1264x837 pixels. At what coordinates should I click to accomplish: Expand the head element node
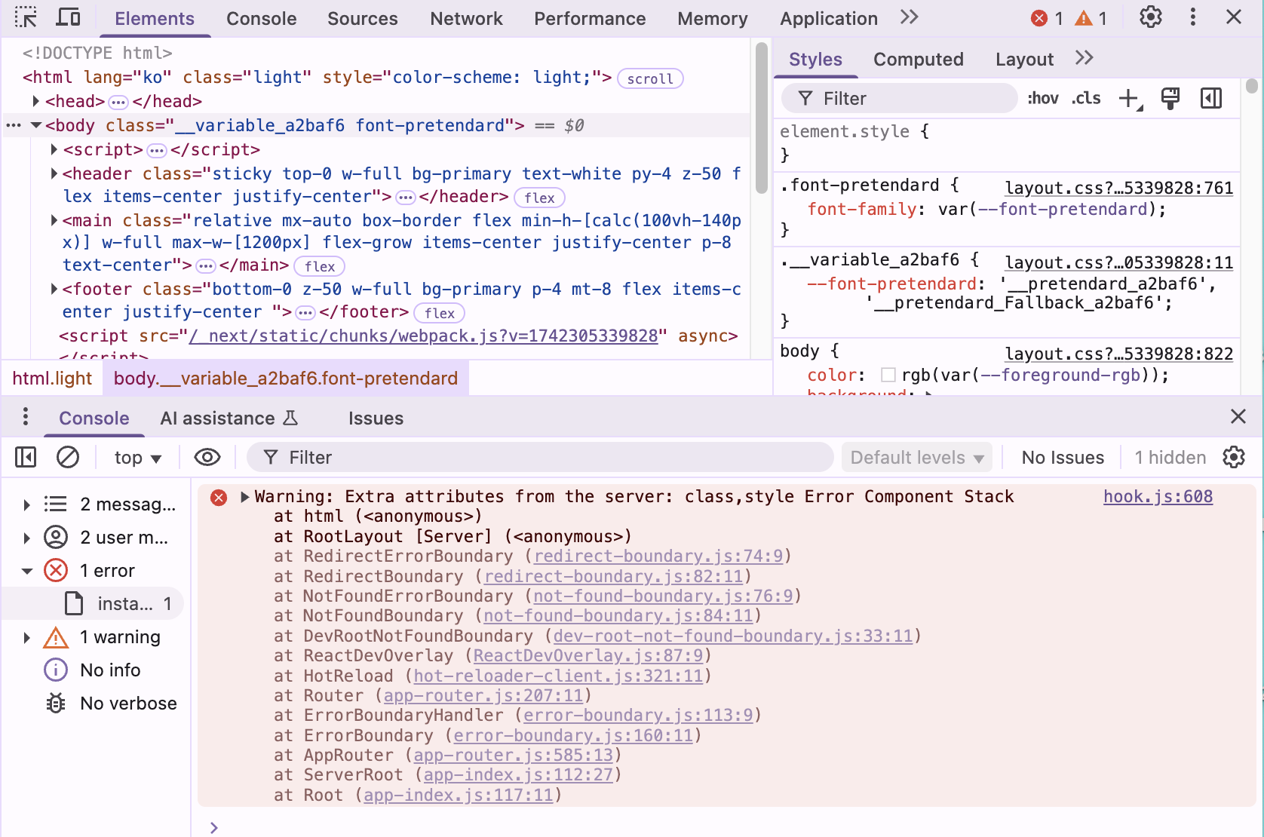pos(35,101)
